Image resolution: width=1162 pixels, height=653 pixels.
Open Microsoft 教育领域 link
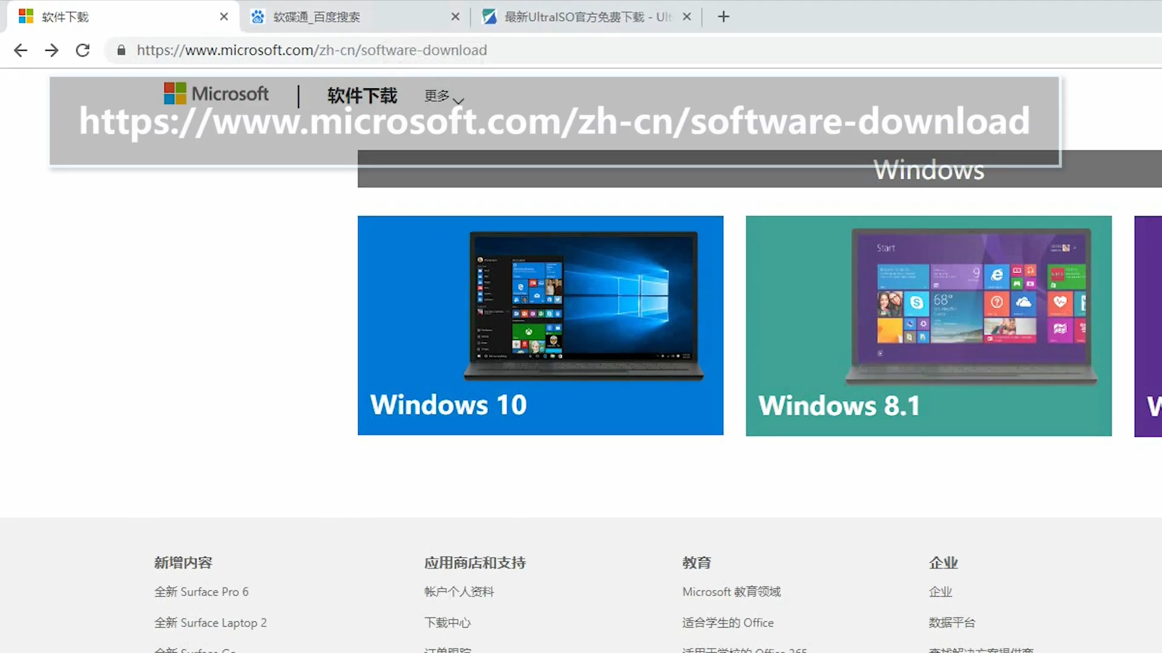(731, 592)
